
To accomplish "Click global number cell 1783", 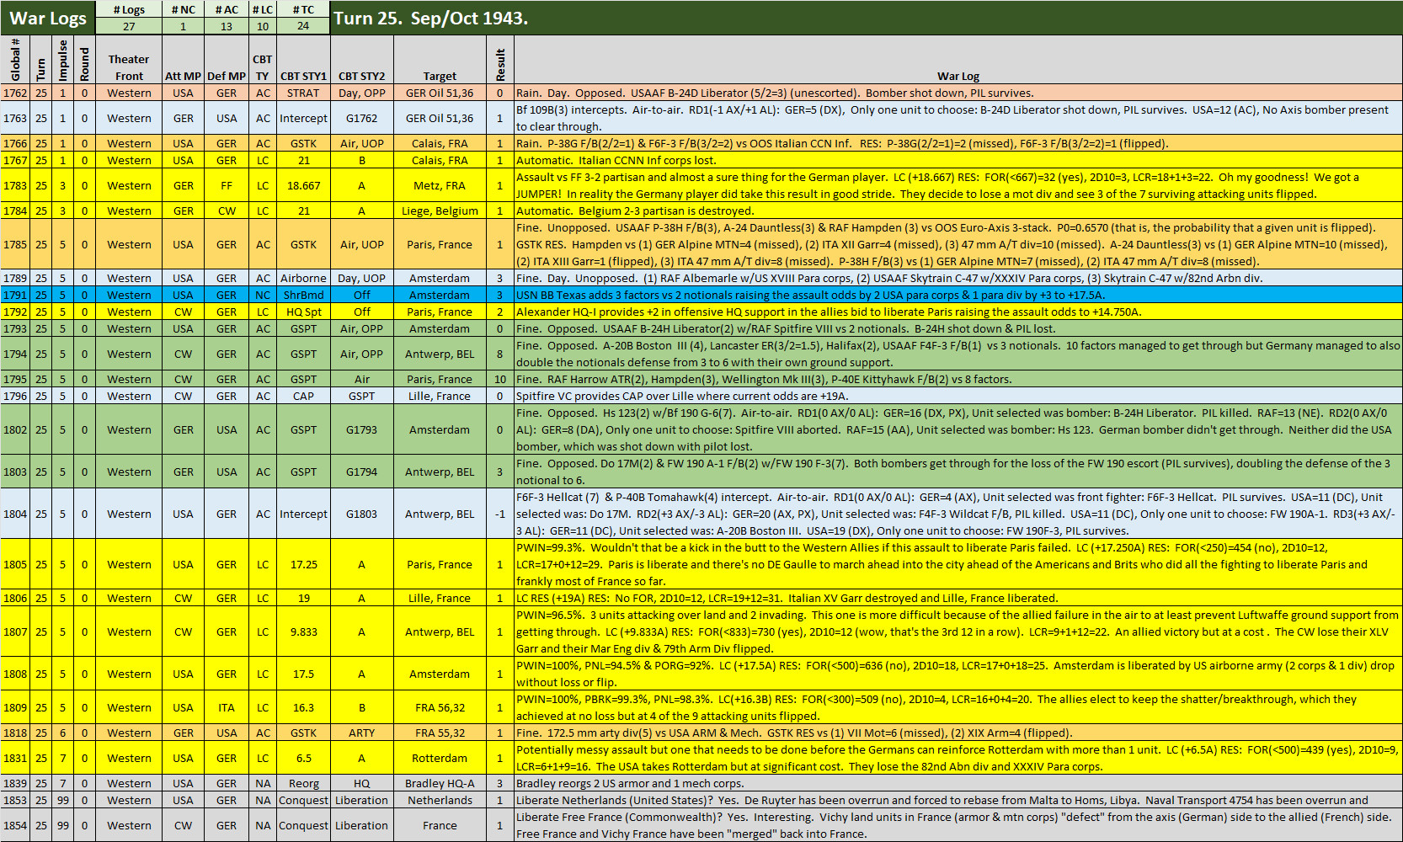I will [x=15, y=185].
